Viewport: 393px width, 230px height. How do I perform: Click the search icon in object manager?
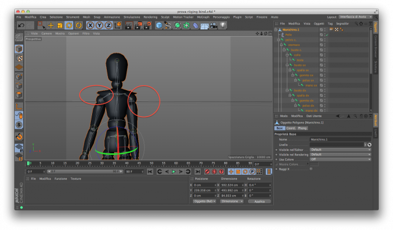click(x=356, y=23)
